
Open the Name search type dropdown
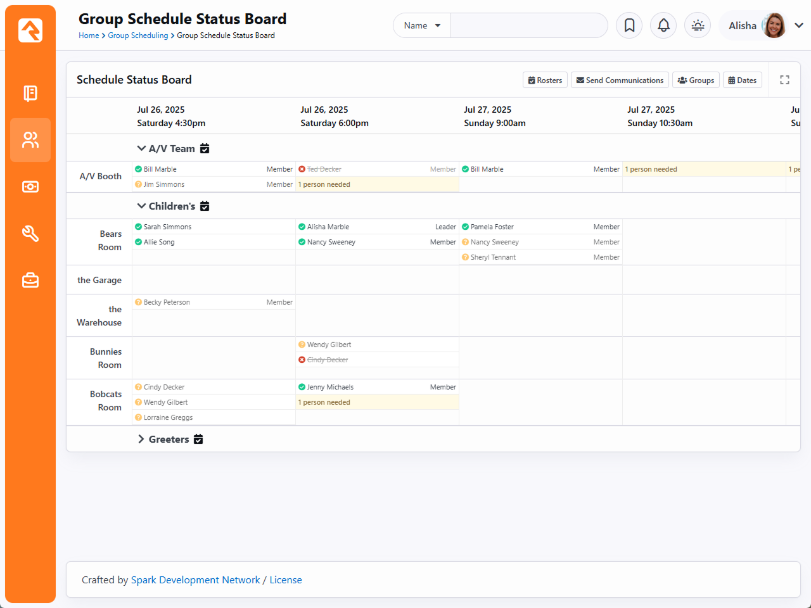coord(422,25)
